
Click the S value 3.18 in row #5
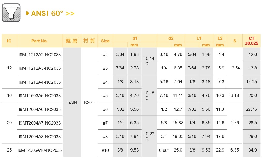coord(235,95)
